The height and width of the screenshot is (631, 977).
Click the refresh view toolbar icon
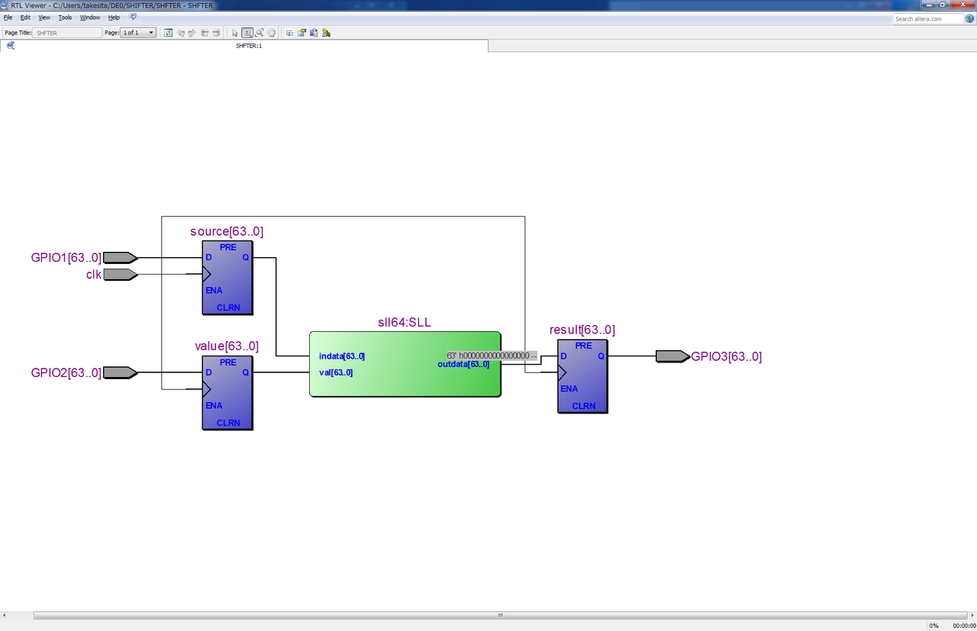168,33
